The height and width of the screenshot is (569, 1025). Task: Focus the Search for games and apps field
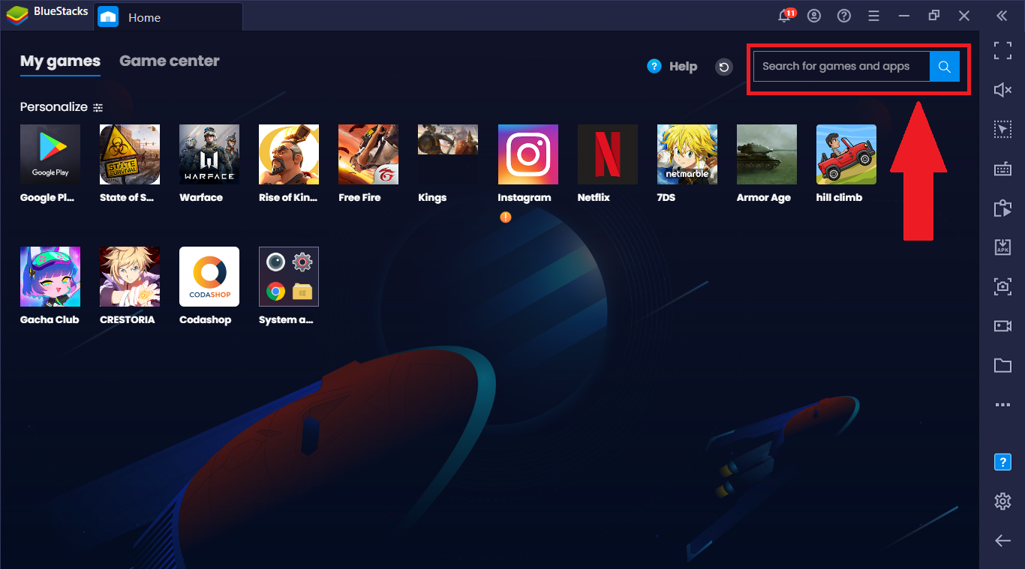pyautogui.click(x=841, y=67)
